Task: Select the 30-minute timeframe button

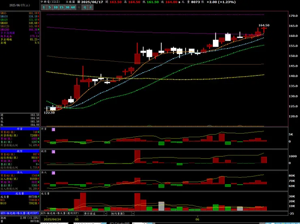Action: click(x=67, y=7)
